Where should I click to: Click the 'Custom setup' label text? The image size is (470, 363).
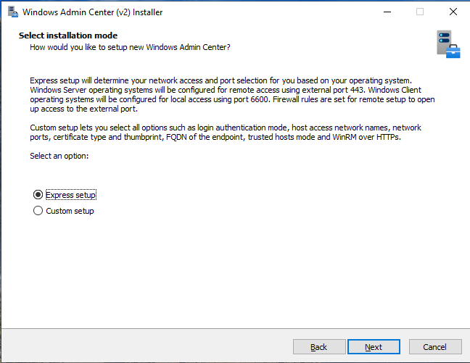(70, 211)
